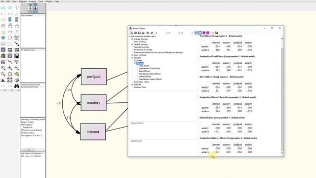The height and width of the screenshot is (178, 316).
Task: Select the Draw unobserved variable ellipse tool
Action: 10,8
